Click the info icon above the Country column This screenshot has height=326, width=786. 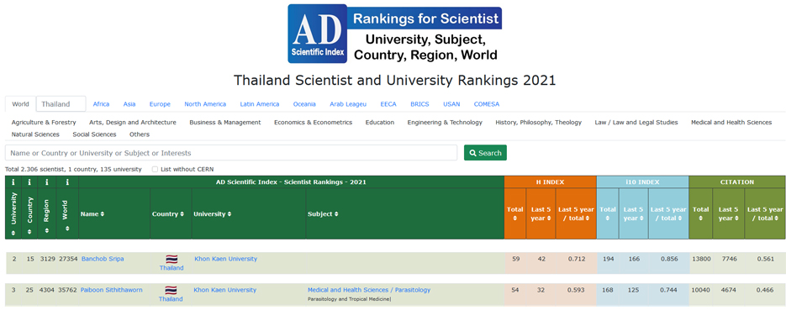click(30, 182)
